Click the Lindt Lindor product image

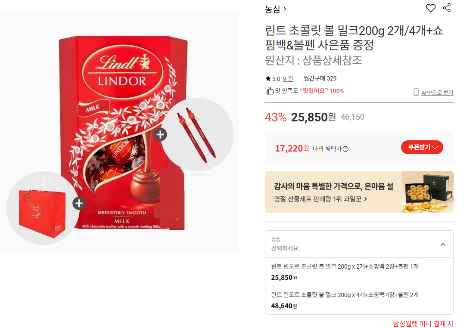122,133
